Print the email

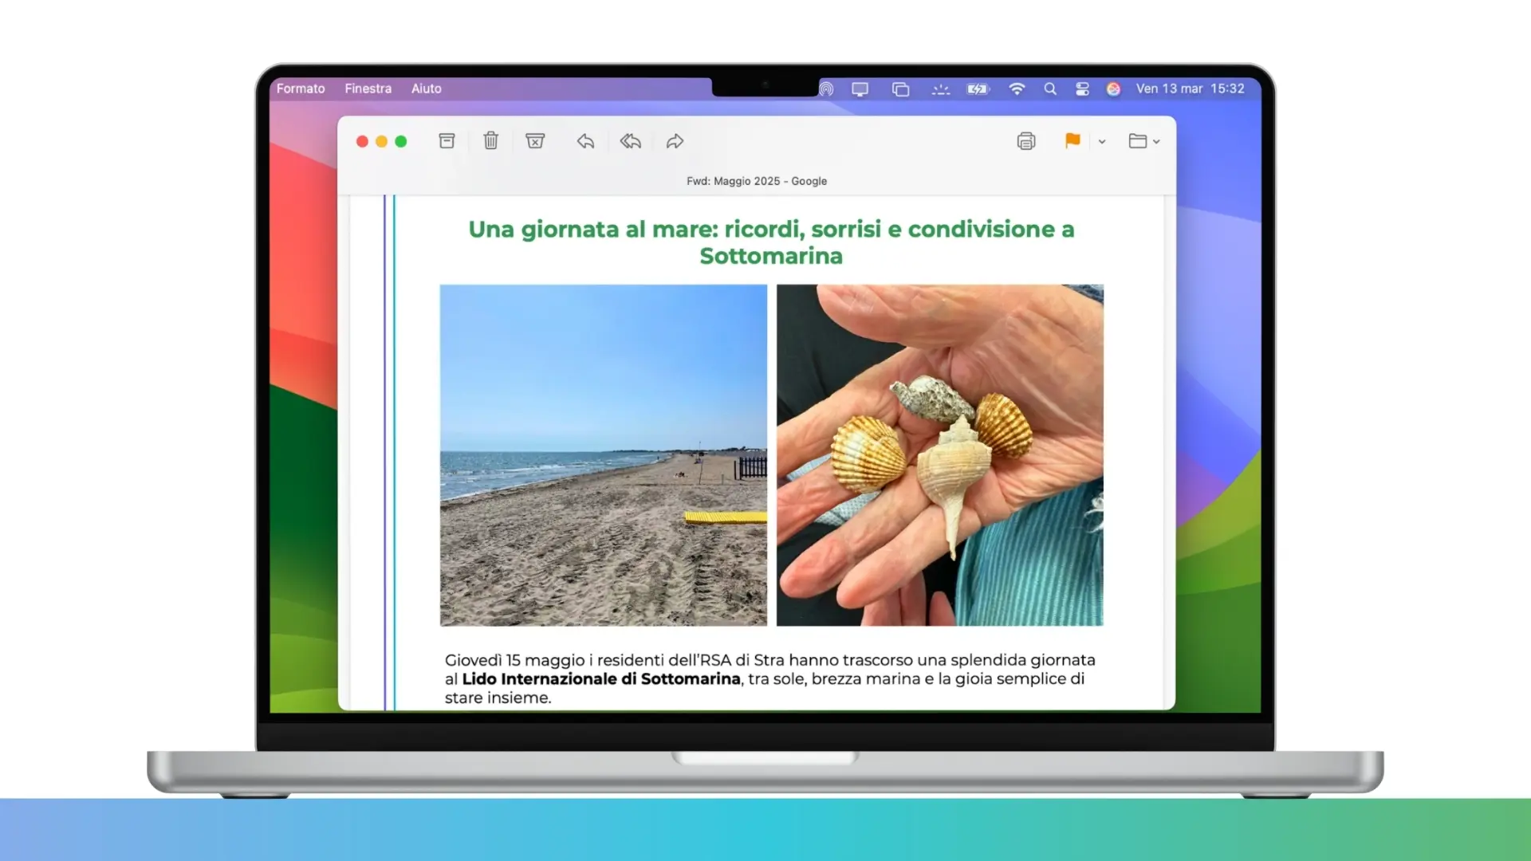pos(1026,141)
